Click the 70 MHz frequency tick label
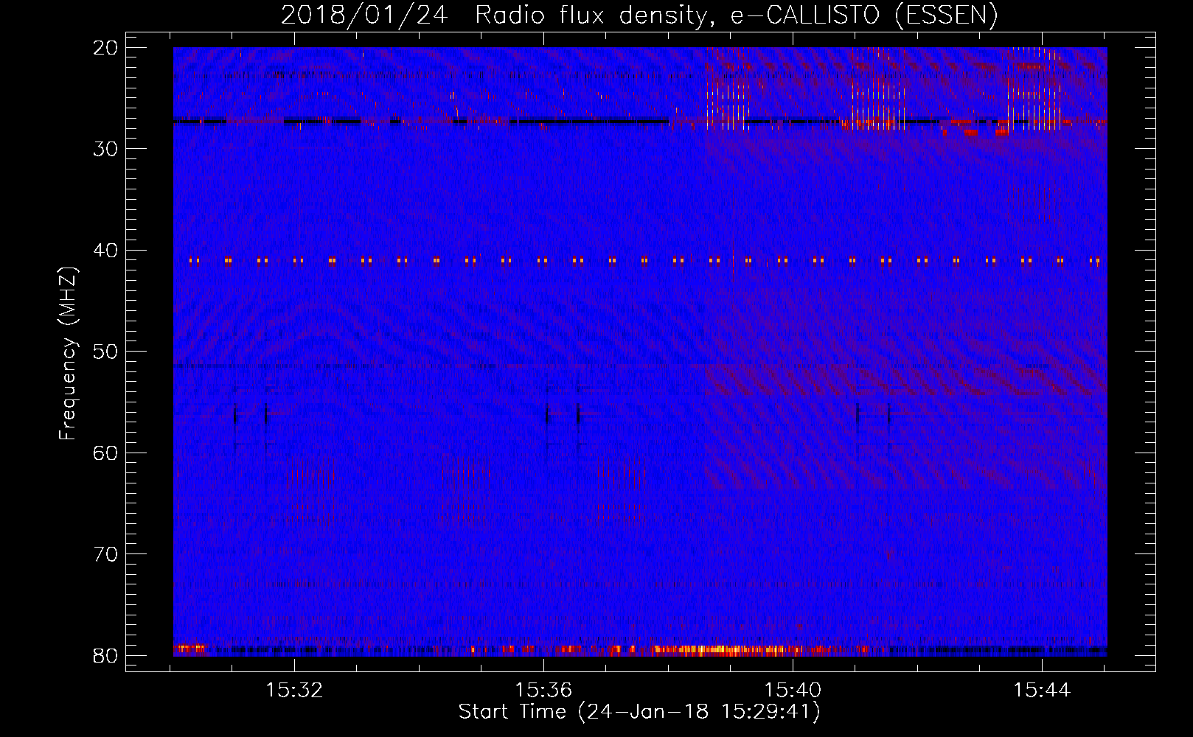Screen dimensions: 1193x737 (x=106, y=554)
